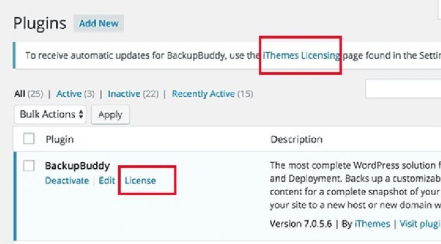441x244 pixels.
Task: Show Recently Active plugins
Action: click(x=203, y=94)
